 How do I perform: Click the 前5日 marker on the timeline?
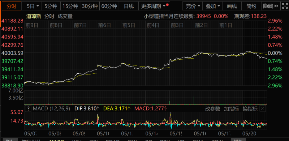coord(129,25)
